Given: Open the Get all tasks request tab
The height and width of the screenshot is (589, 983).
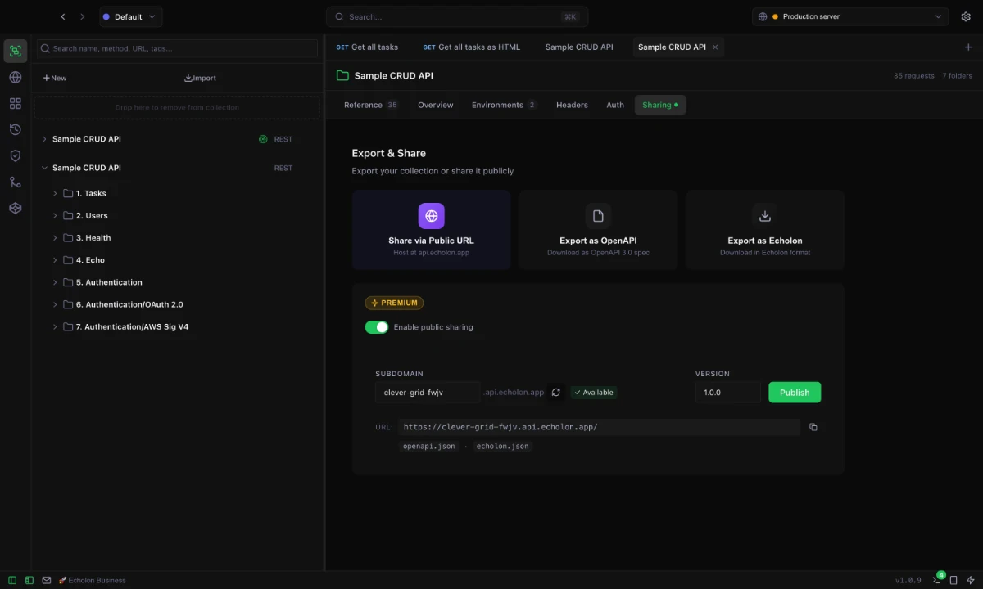Looking at the screenshot, I should click(367, 47).
